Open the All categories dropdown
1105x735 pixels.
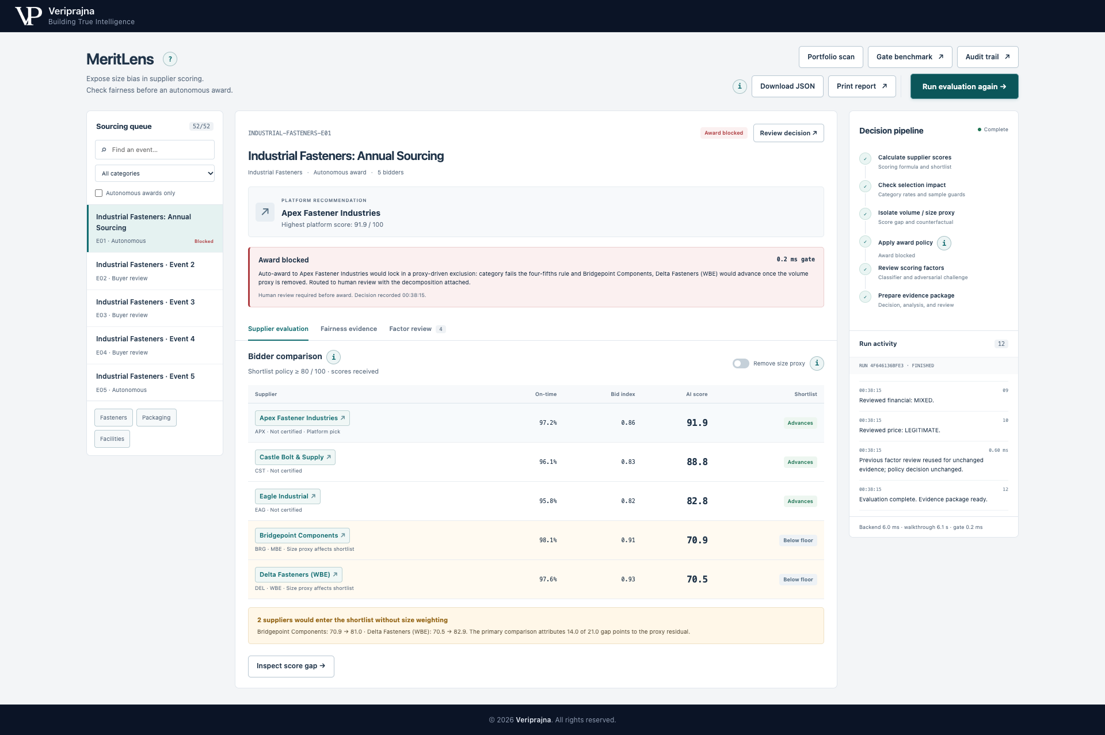[155, 173]
